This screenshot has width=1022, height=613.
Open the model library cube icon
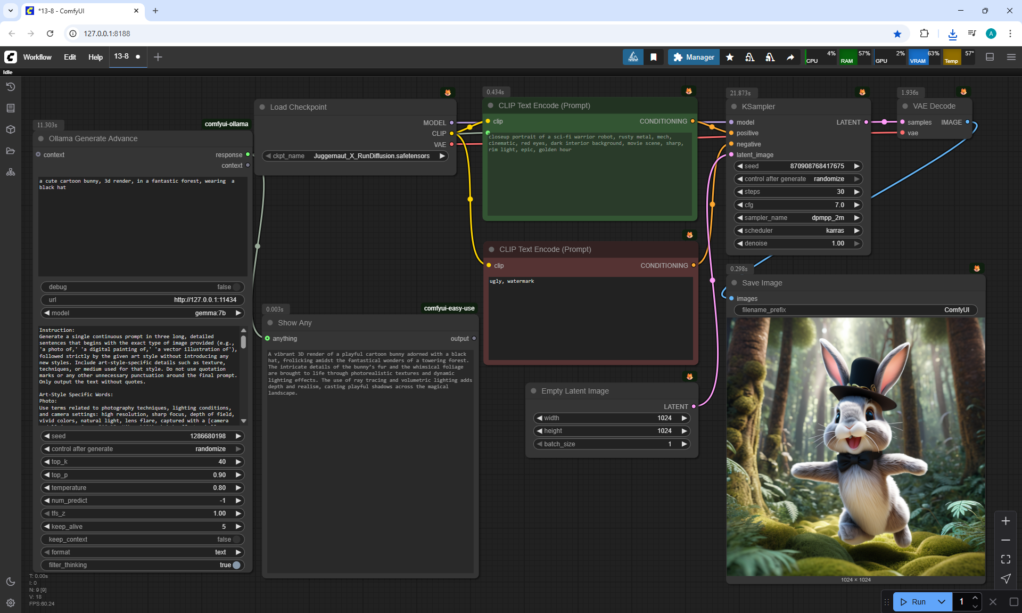point(10,129)
